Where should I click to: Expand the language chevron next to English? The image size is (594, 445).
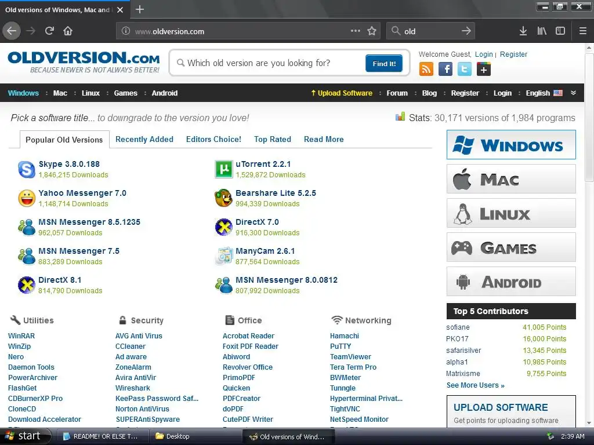point(573,93)
